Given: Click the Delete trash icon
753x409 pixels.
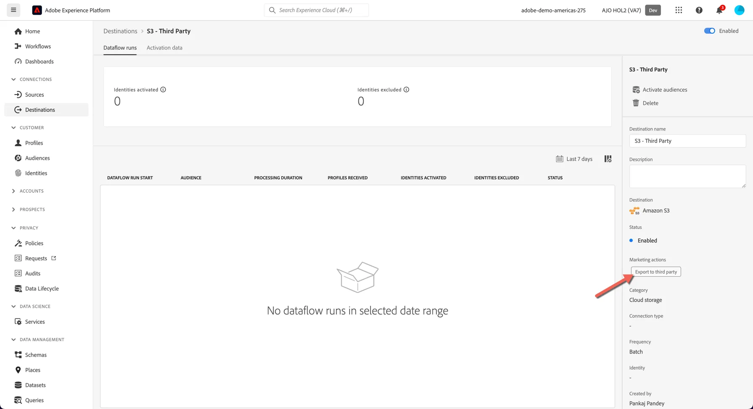Looking at the screenshot, I should pos(636,103).
